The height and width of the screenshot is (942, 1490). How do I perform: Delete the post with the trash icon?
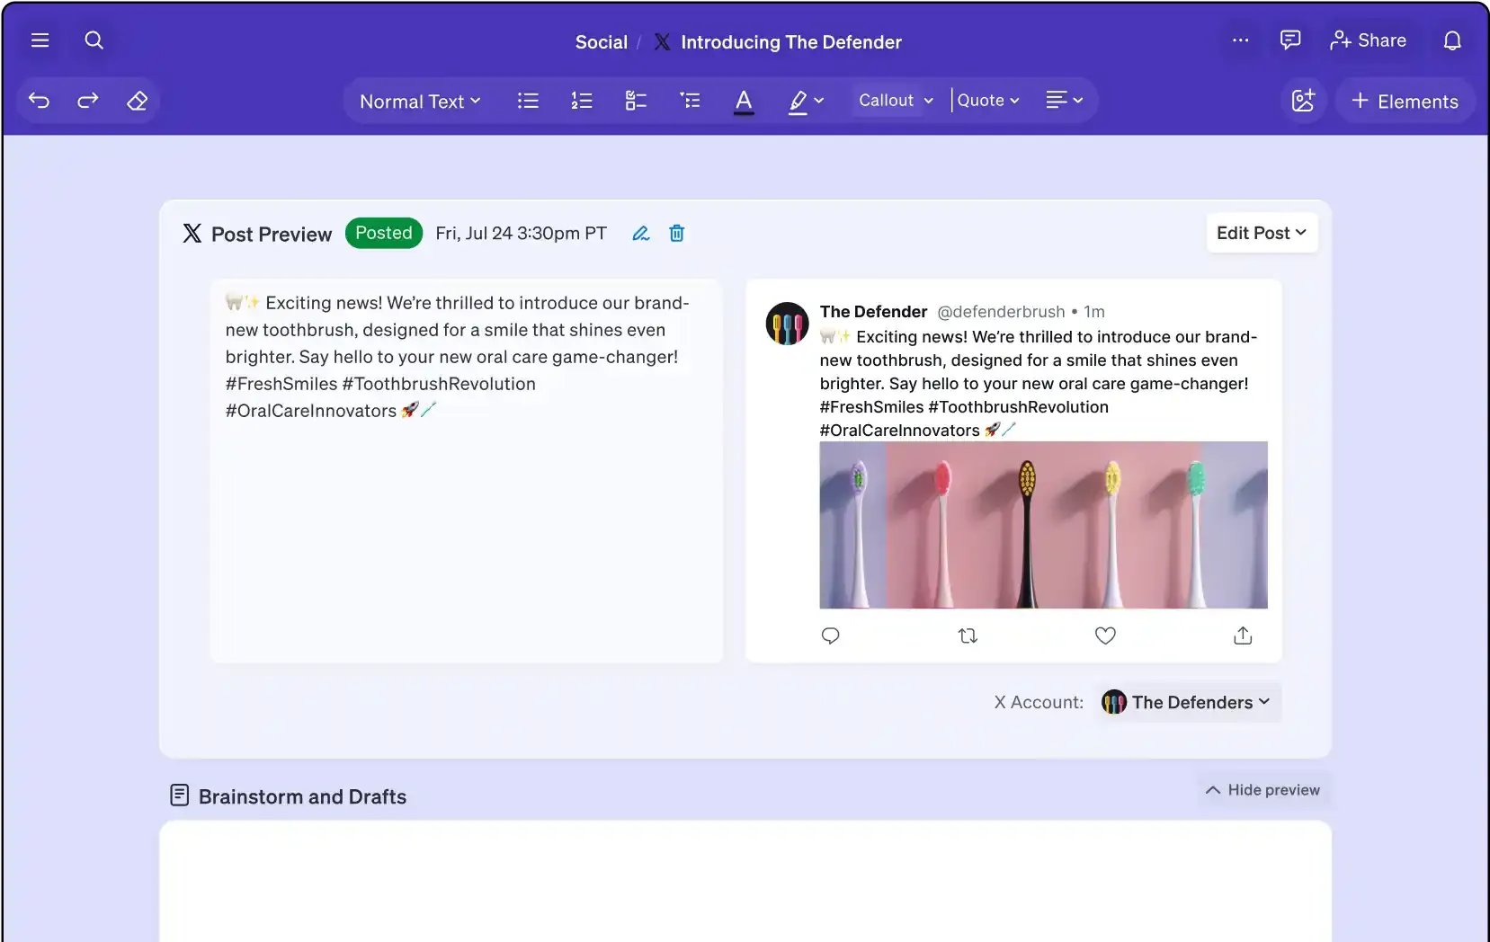pyautogui.click(x=676, y=233)
